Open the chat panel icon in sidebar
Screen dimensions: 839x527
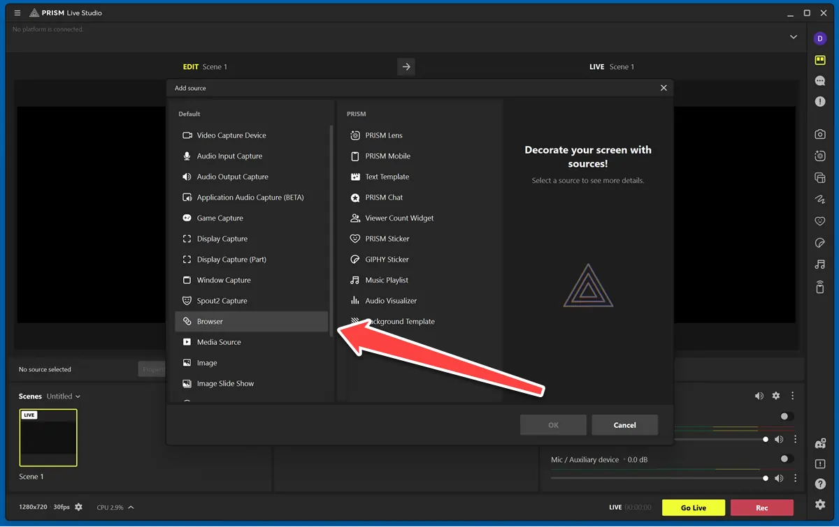(820, 81)
